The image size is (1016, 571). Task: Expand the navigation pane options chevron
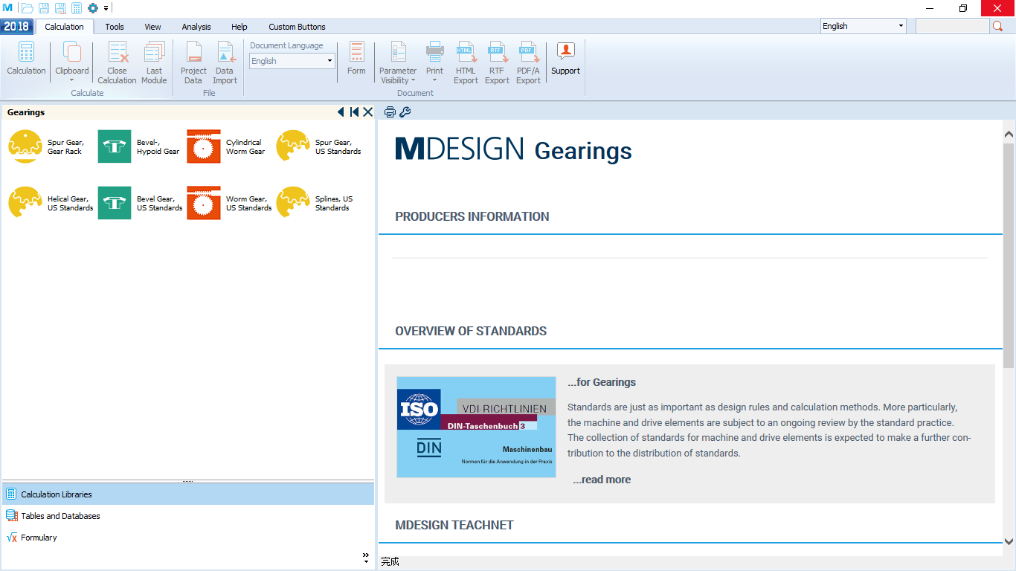point(366,558)
